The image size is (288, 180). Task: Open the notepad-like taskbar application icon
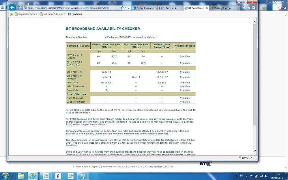(82, 176)
